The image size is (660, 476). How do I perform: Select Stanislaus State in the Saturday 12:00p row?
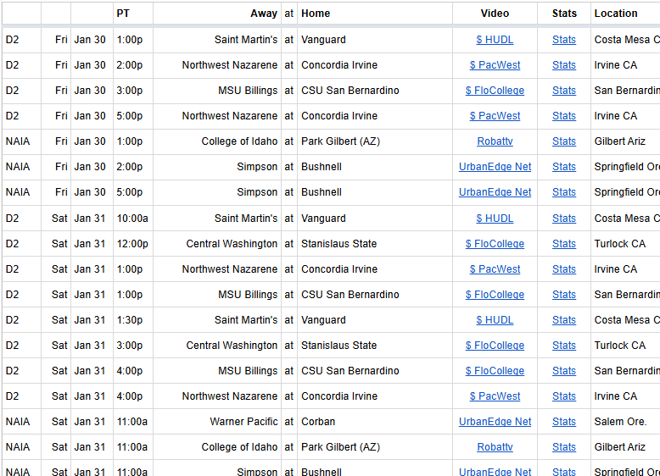(375, 244)
